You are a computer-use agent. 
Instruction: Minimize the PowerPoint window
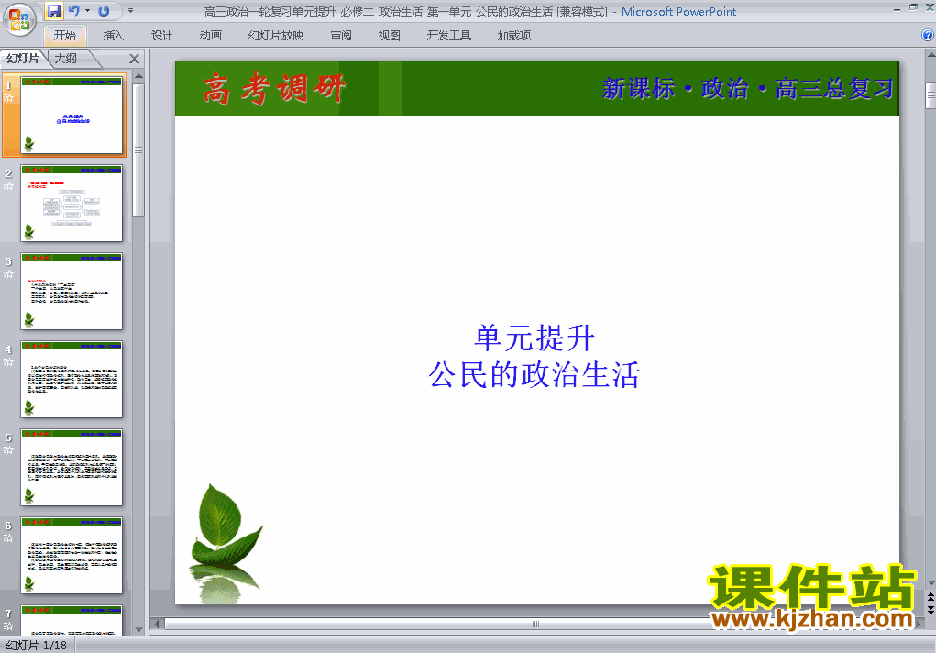pyautogui.click(x=897, y=9)
